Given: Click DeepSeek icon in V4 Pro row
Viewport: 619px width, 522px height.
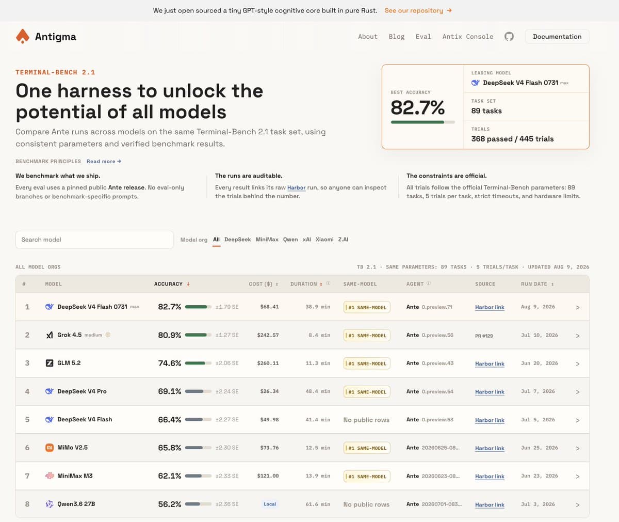Looking at the screenshot, I should pyautogui.click(x=50, y=391).
